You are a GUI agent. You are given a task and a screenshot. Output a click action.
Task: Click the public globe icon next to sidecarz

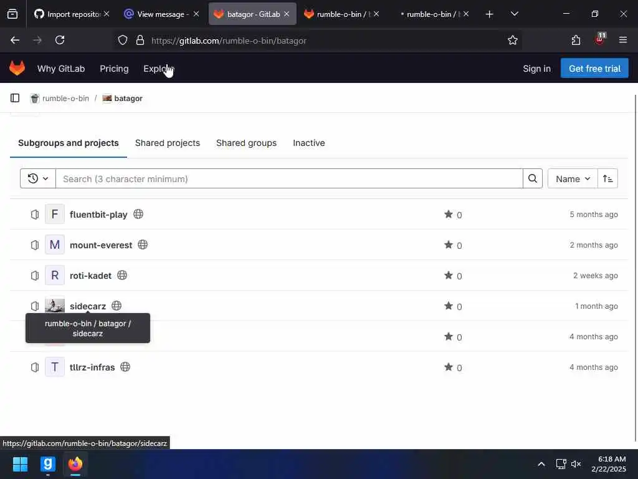pos(117,306)
